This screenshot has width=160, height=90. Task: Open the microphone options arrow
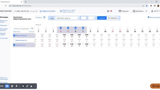click(x=19, y=86)
